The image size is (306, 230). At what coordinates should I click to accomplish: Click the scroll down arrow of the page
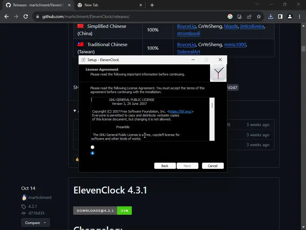(303, 228)
